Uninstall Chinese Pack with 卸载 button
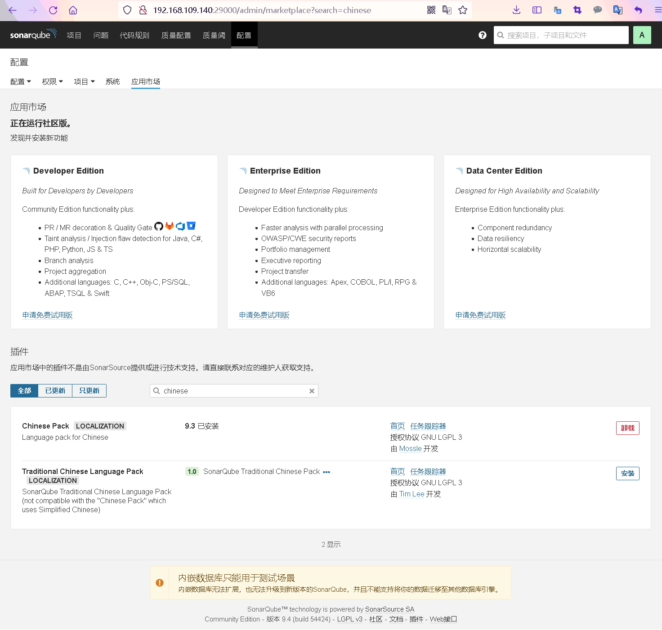662x630 pixels. pos(628,428)
